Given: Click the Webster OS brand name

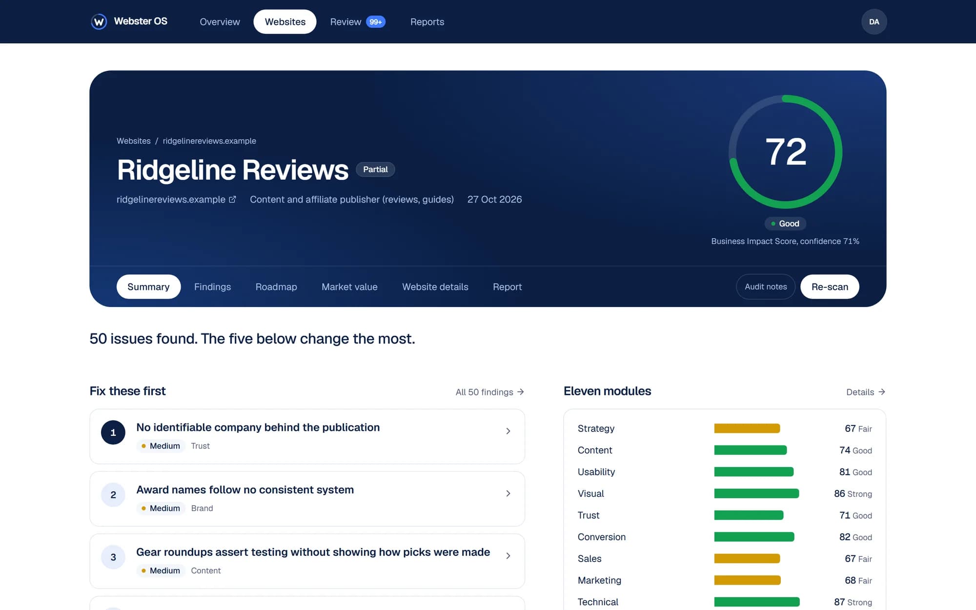Looking at the screenshot, I should [141, 21].
